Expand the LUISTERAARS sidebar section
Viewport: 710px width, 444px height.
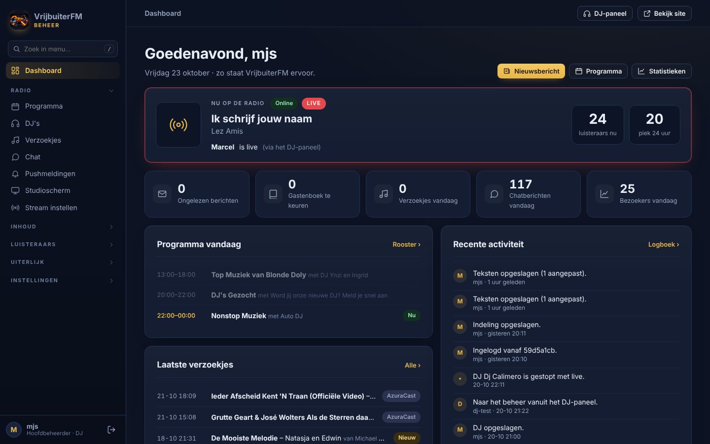[63, 244]
